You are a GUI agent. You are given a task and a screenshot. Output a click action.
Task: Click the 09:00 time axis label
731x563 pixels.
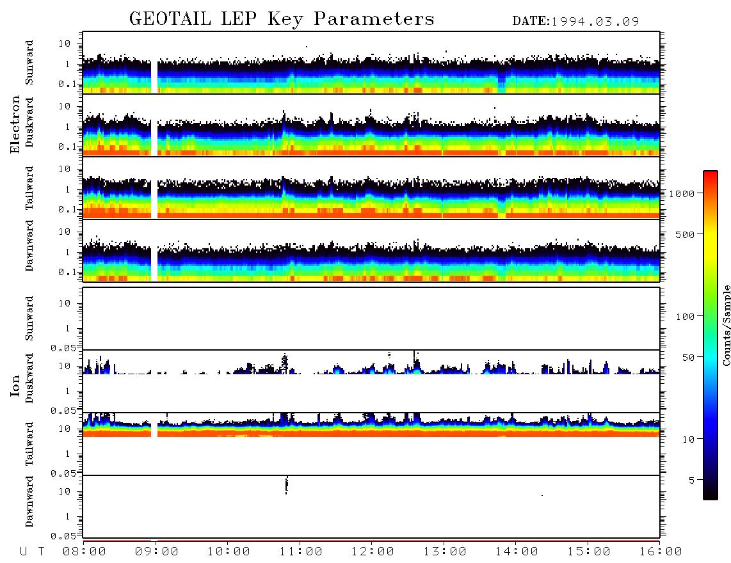157,551
